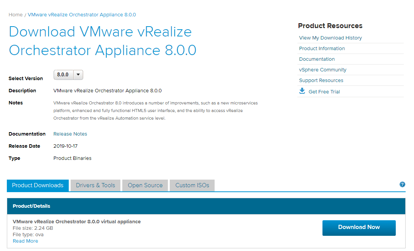Select version 8.0.0 from the version dropdown
This screenshot has height=251, width=414.
point(63,75)
